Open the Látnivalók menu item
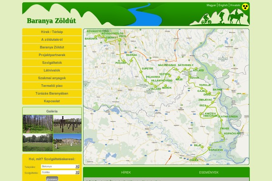 click(x=52, y=70)
